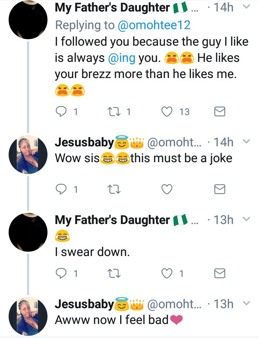This screenshot has height=338, width=259.
Task: Click the @ing mention link in the tweet
Action: click(x=122, y=58)
